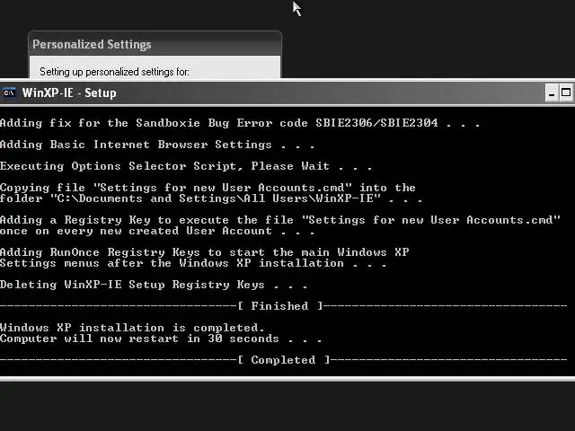Click 'Settings menus after the Windows XP installation' line
Screen dimensions: 575x431
pos(193,263)
